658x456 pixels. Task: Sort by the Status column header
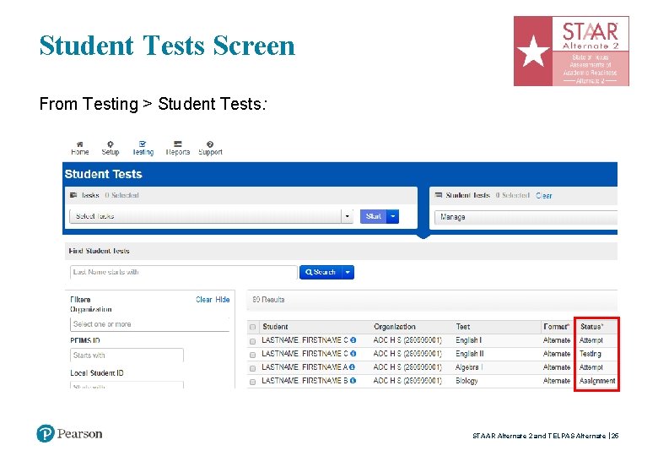591,327
